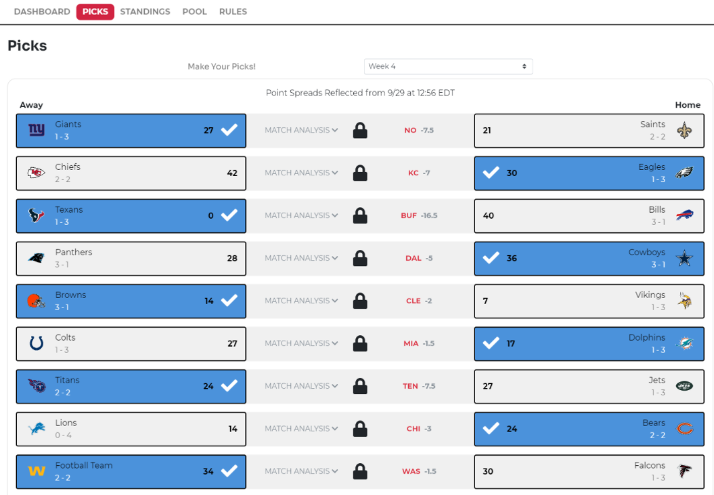Click the Giants team logo
Viewport: 714px width, 495px height.
click(37, 130)
